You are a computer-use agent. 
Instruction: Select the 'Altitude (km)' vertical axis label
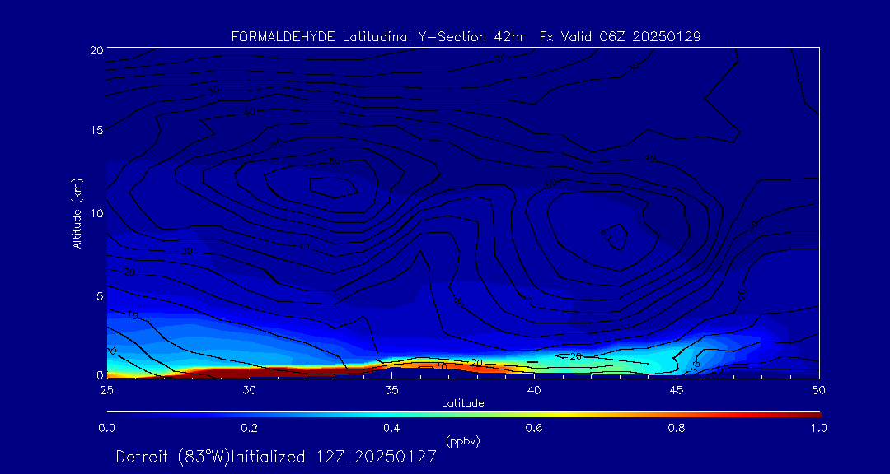click(x=77, y=213)
